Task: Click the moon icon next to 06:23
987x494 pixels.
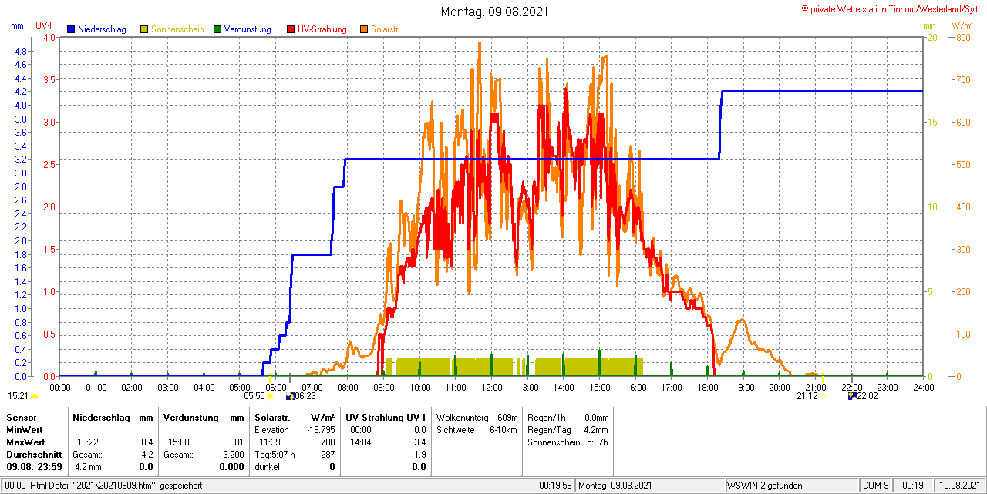Action: coord(290,395)
